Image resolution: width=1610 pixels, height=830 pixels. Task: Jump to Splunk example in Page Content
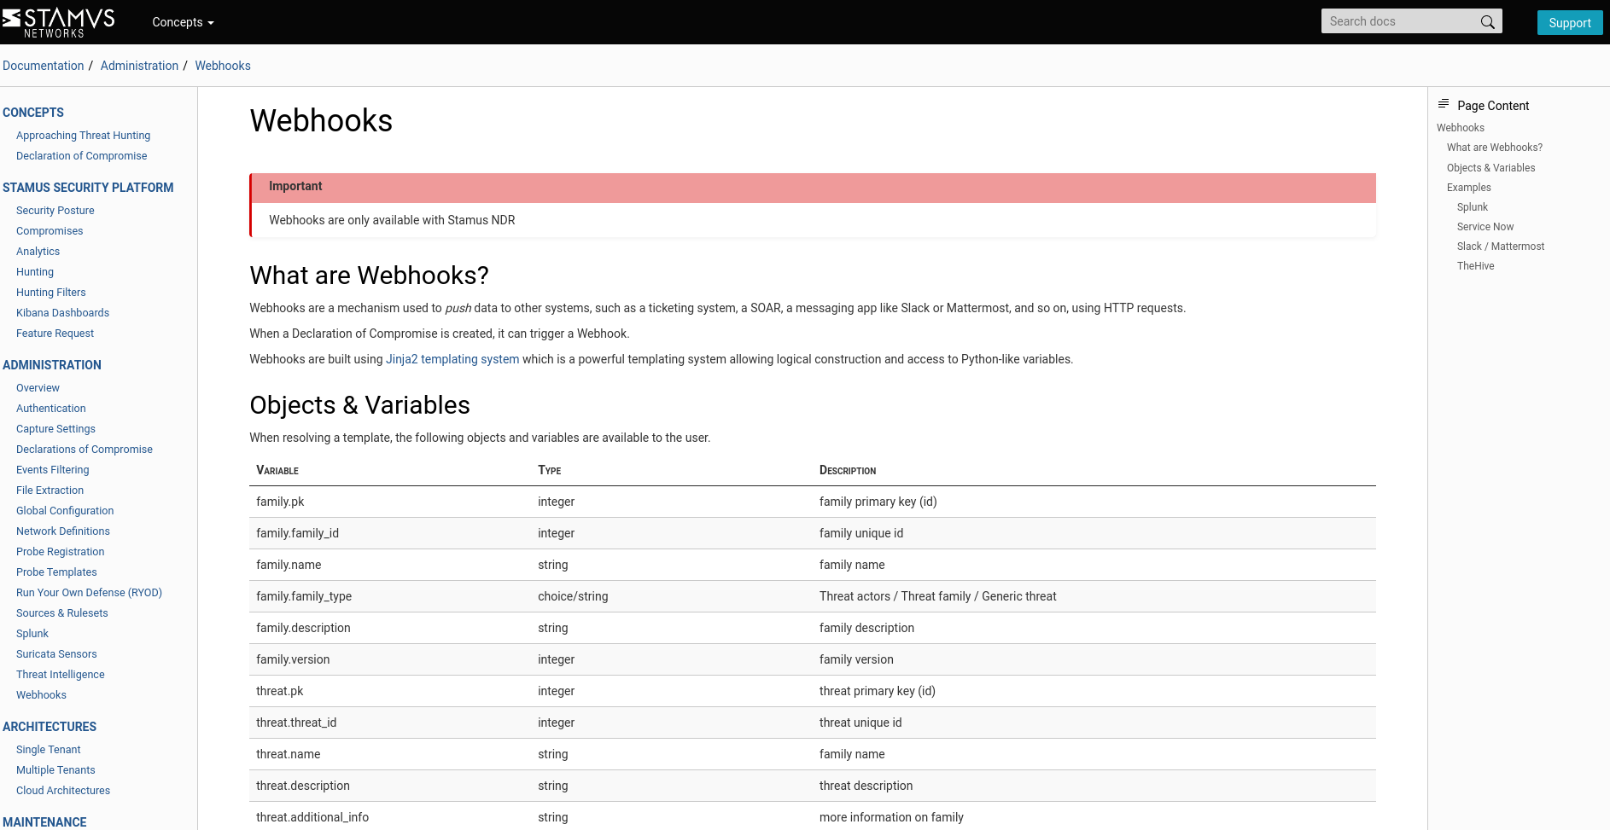tap(1473, 207)
